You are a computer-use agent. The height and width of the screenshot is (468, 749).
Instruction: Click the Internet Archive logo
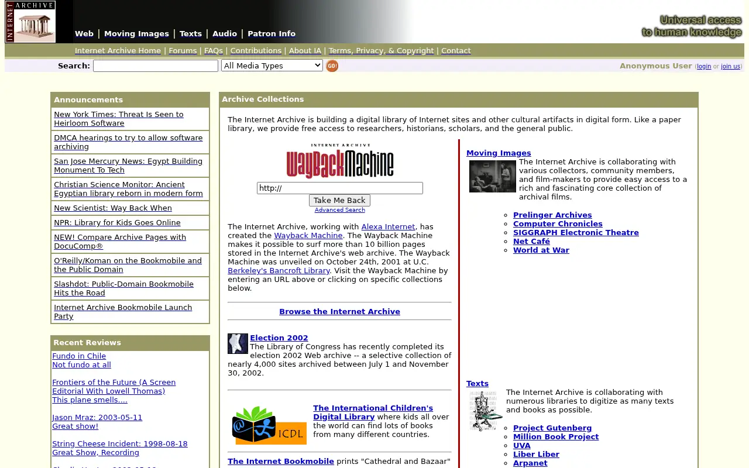pyautogui.click(x=30, y=22)
